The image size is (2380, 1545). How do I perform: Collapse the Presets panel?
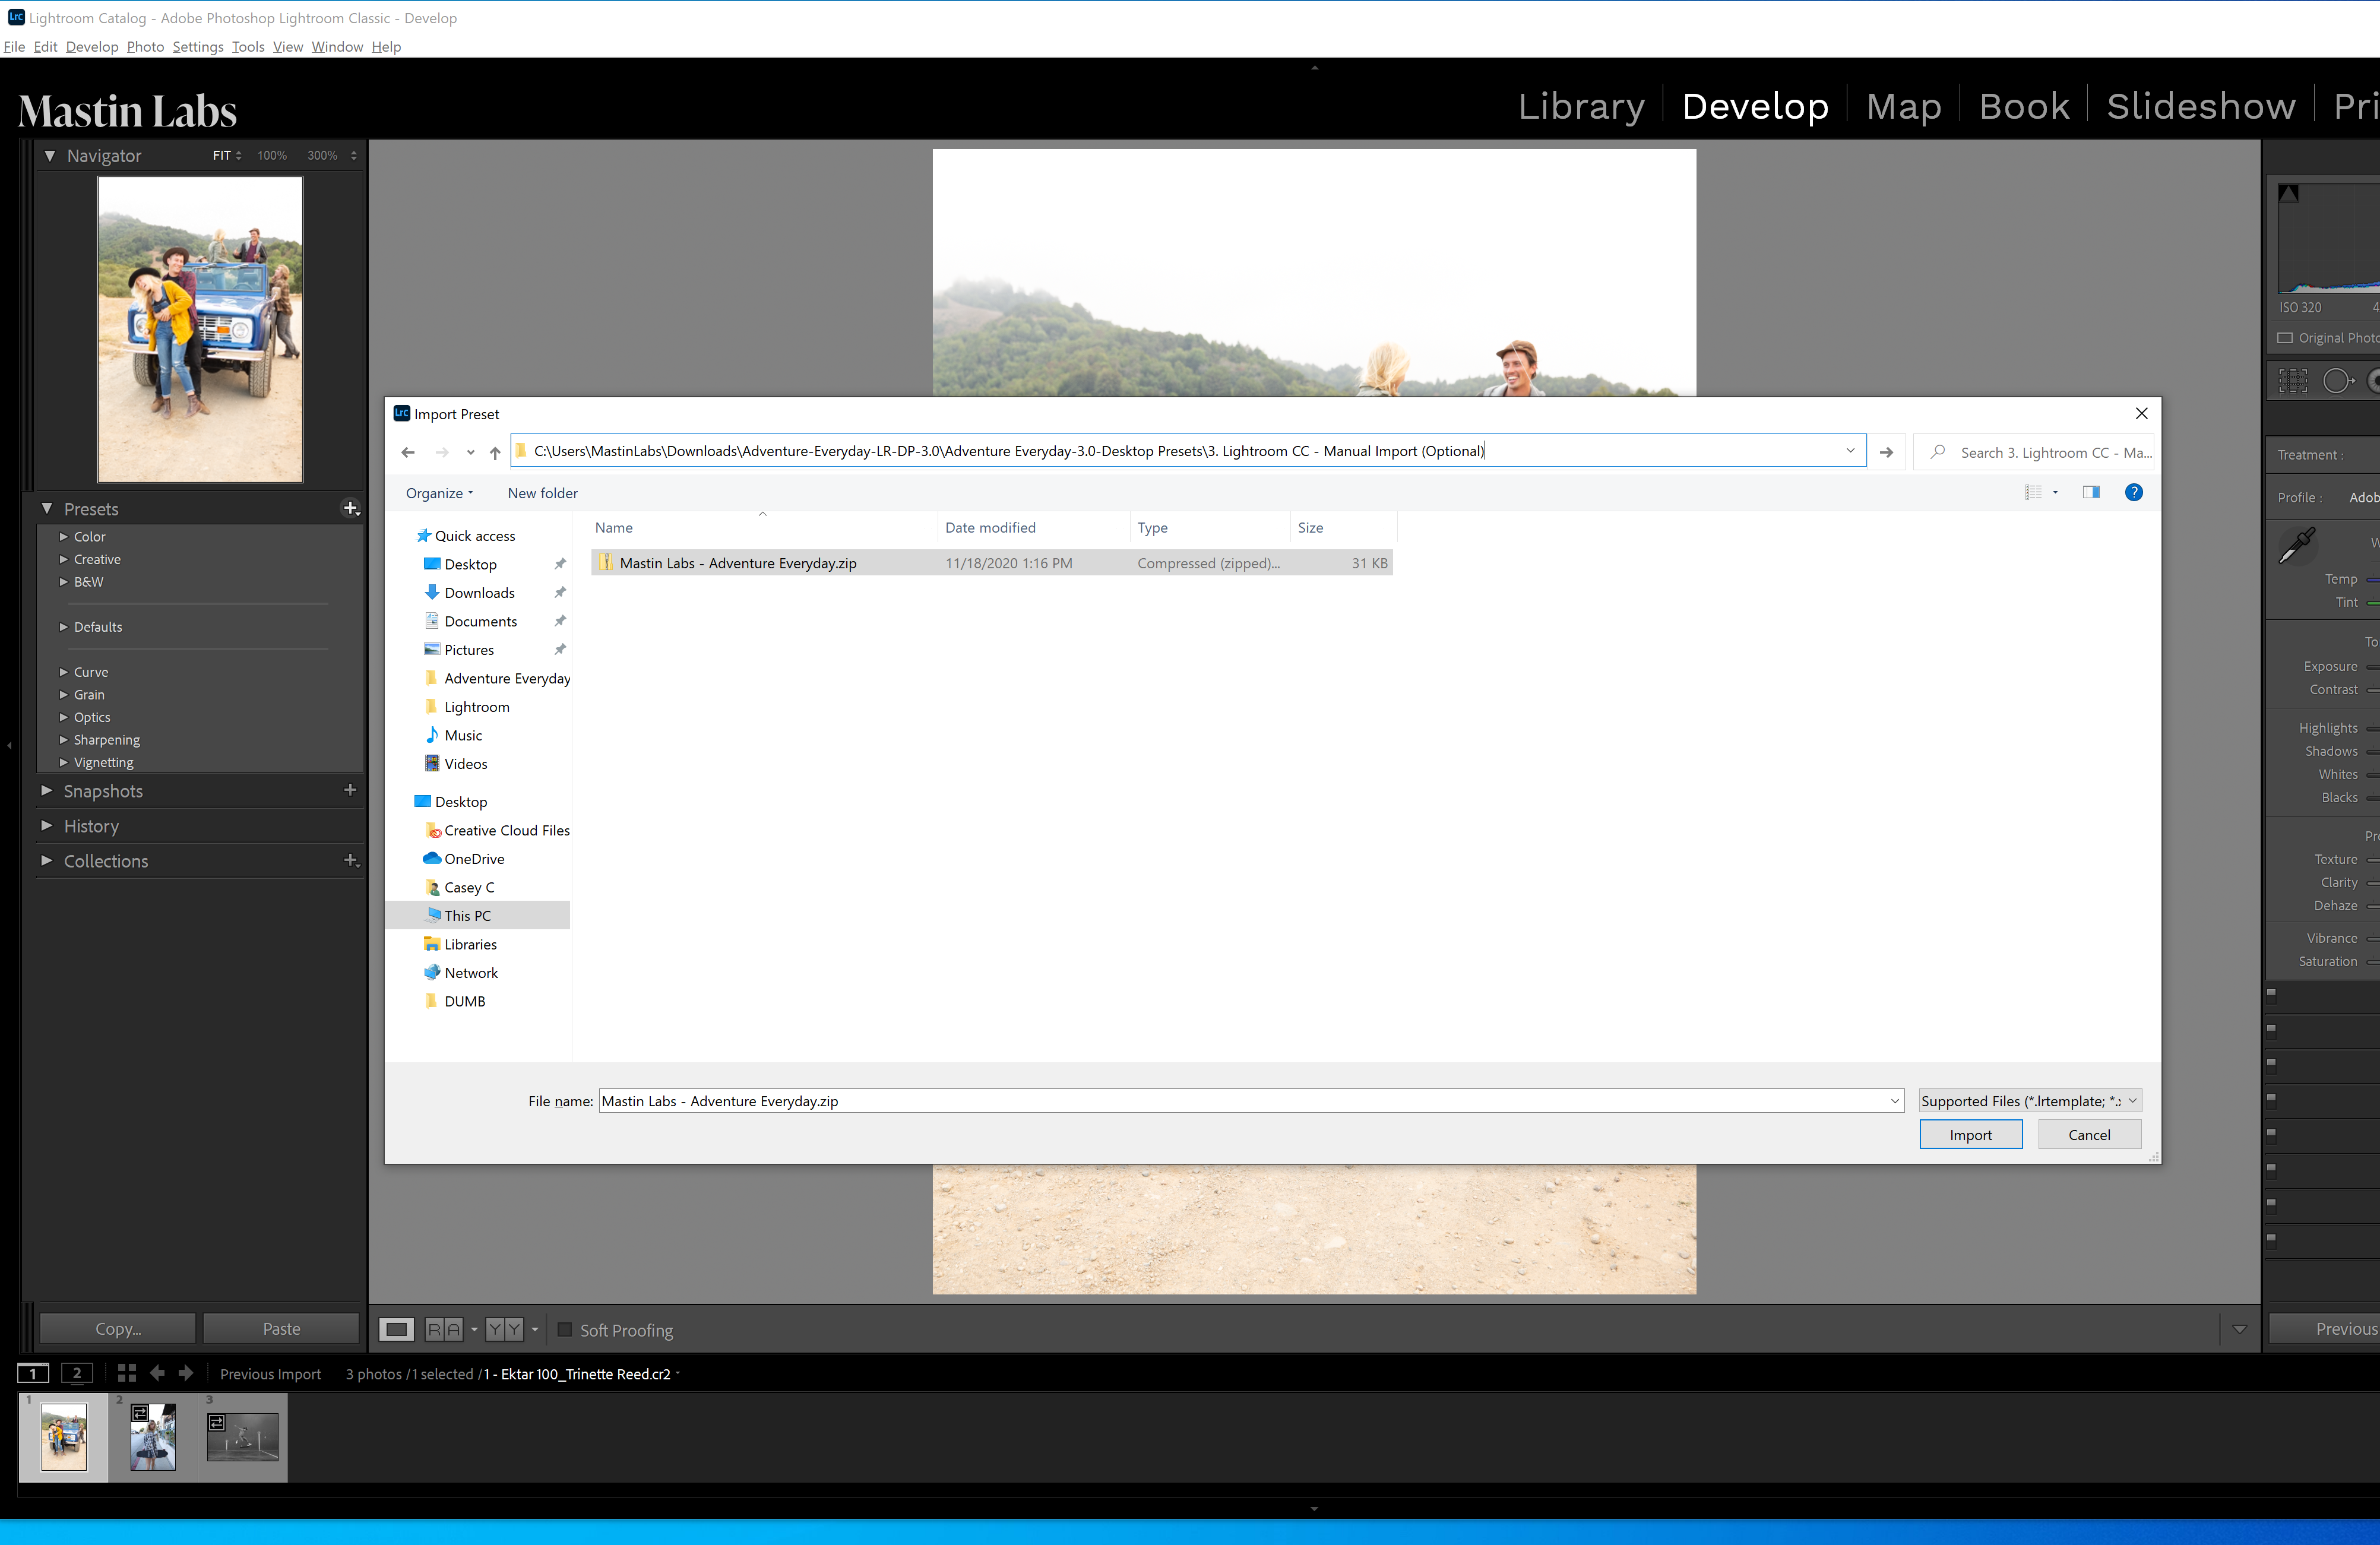coord(47,509)
